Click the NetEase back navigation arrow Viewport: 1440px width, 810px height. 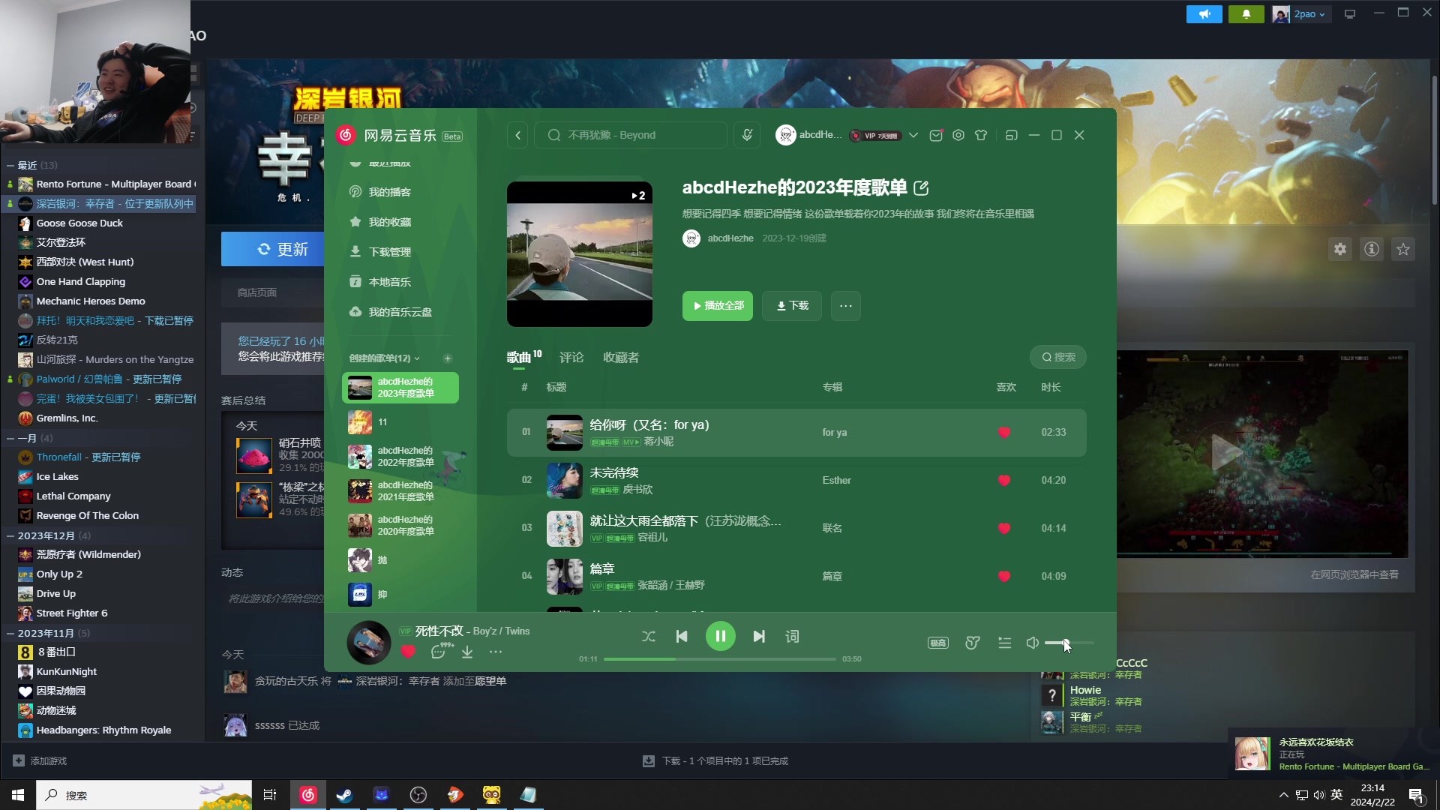(x=517, y=135)
